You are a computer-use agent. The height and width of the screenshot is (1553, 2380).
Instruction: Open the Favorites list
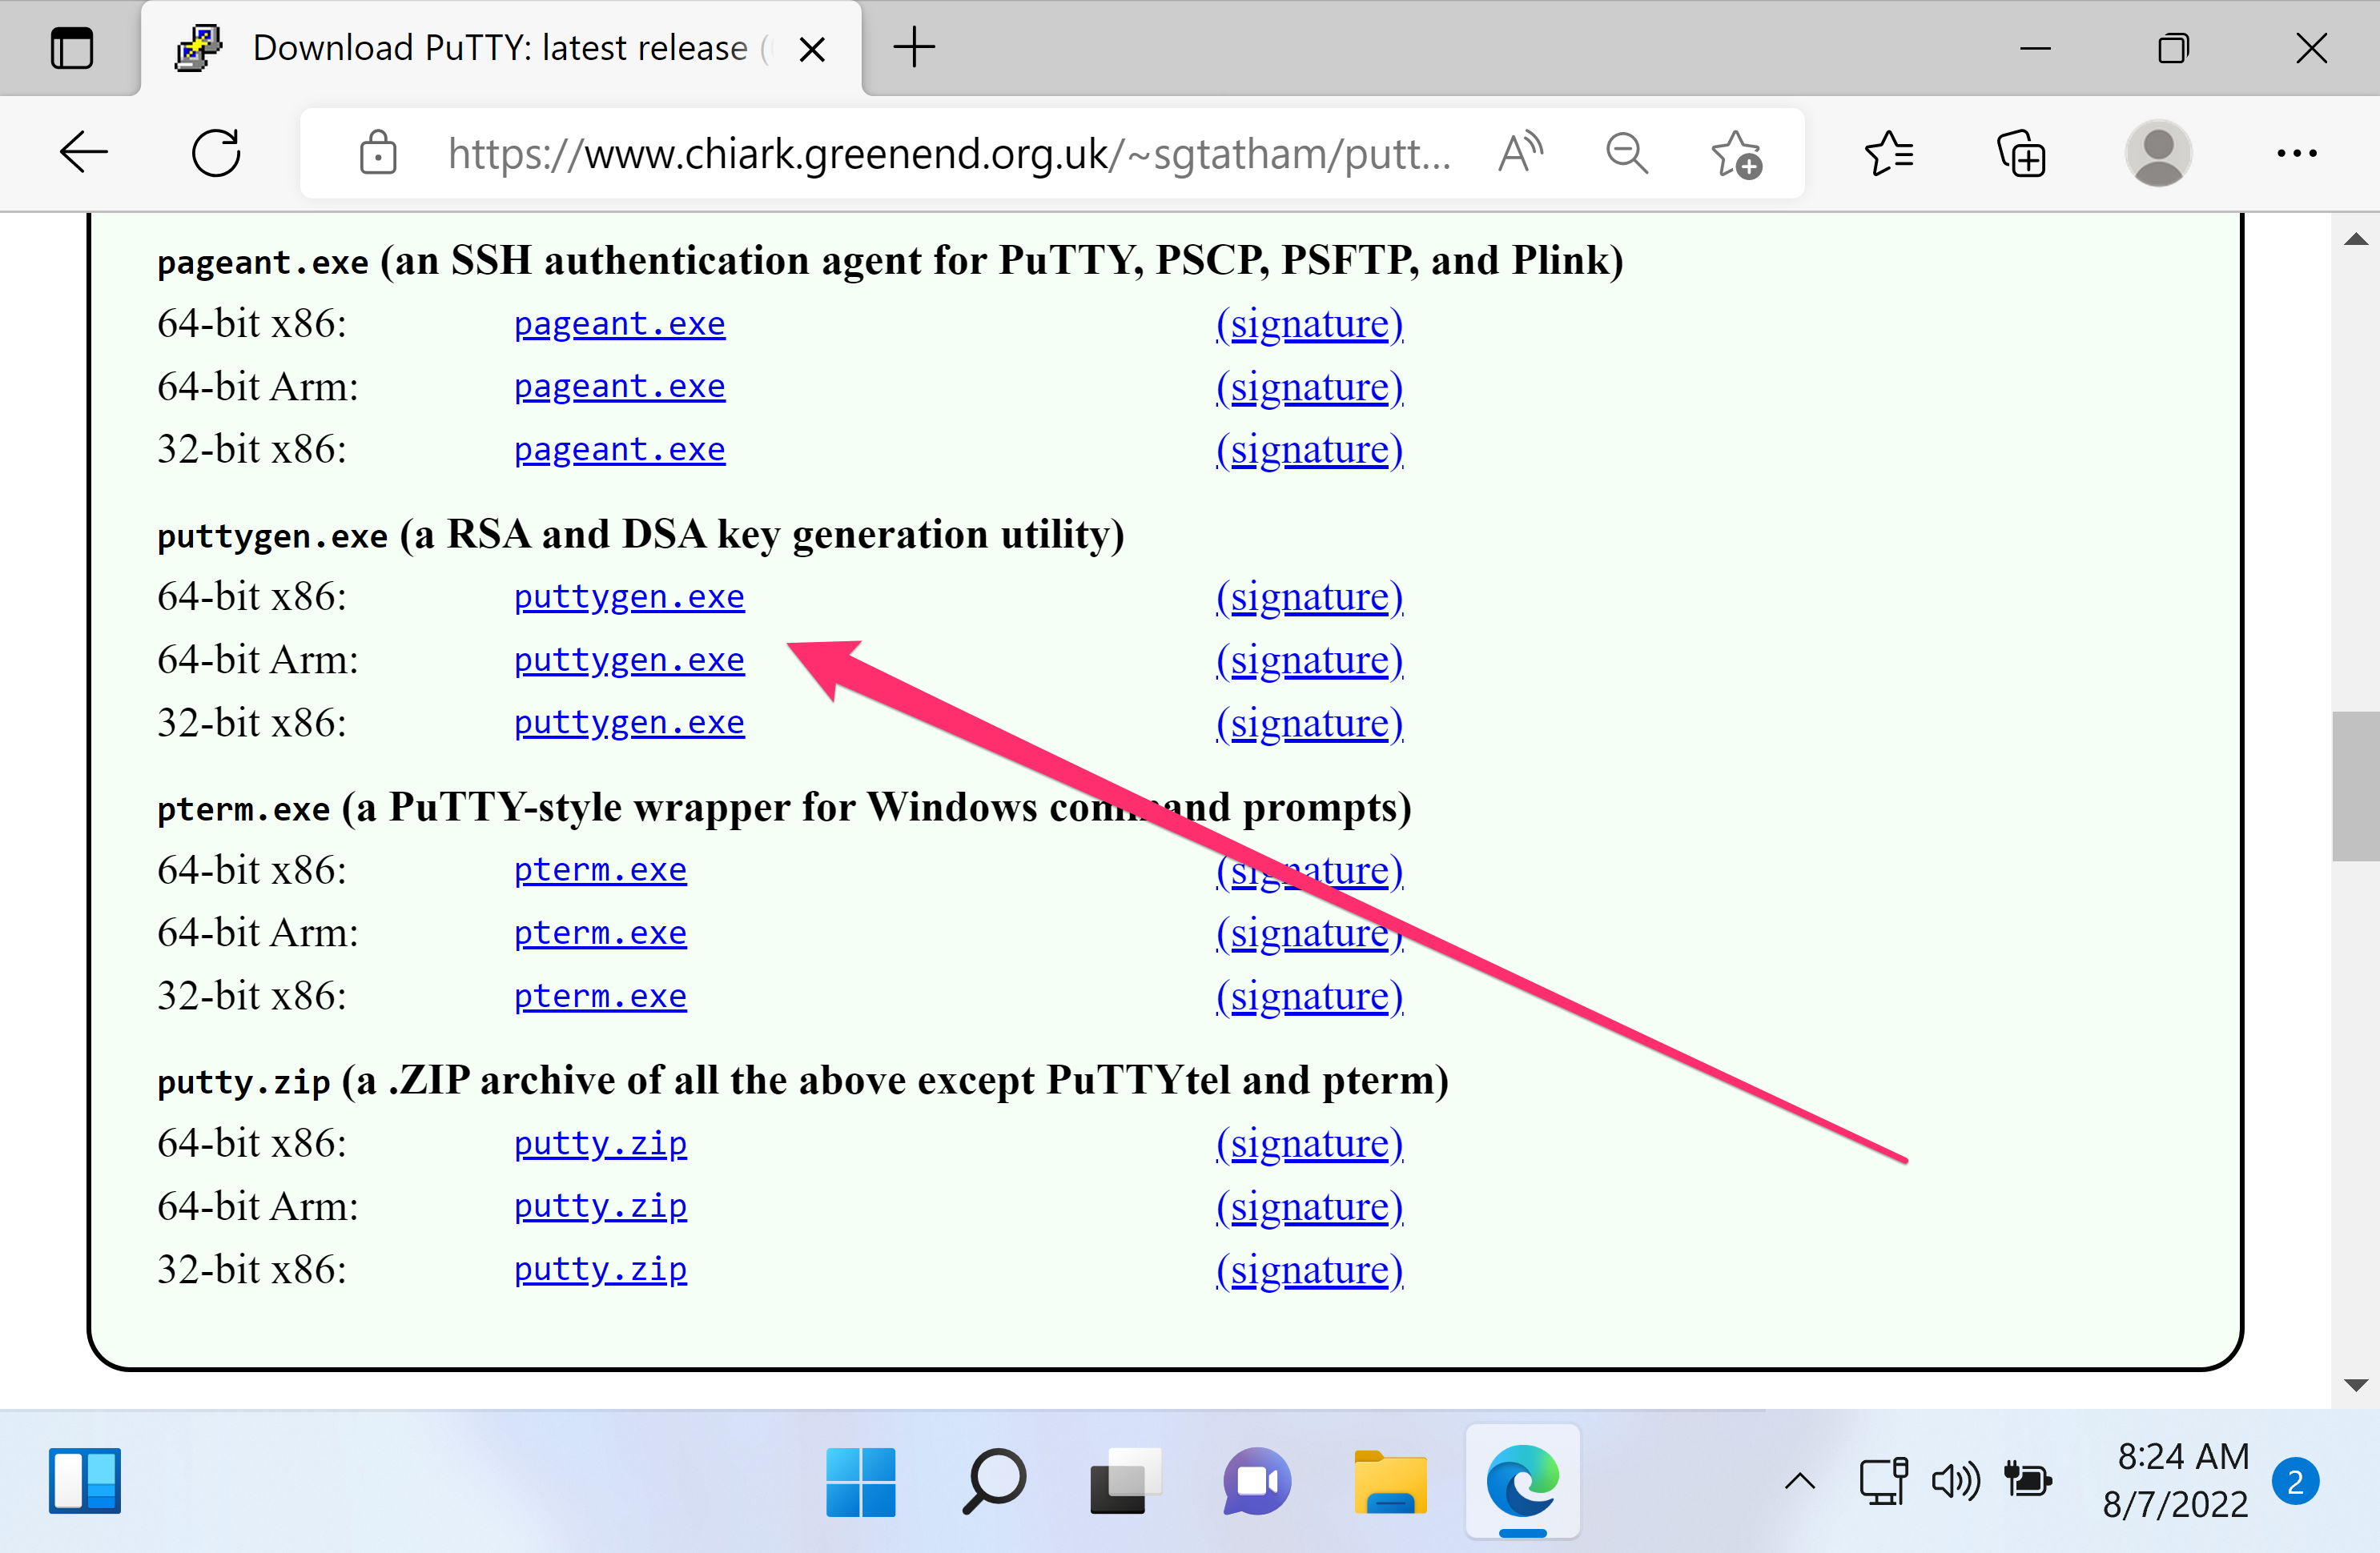click(x=1889, y=153)
